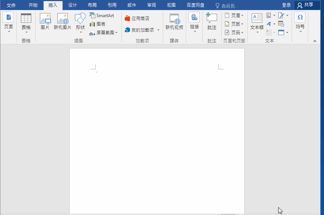
Task: Open 联机图片 online pictures
Action: [63, 22]
